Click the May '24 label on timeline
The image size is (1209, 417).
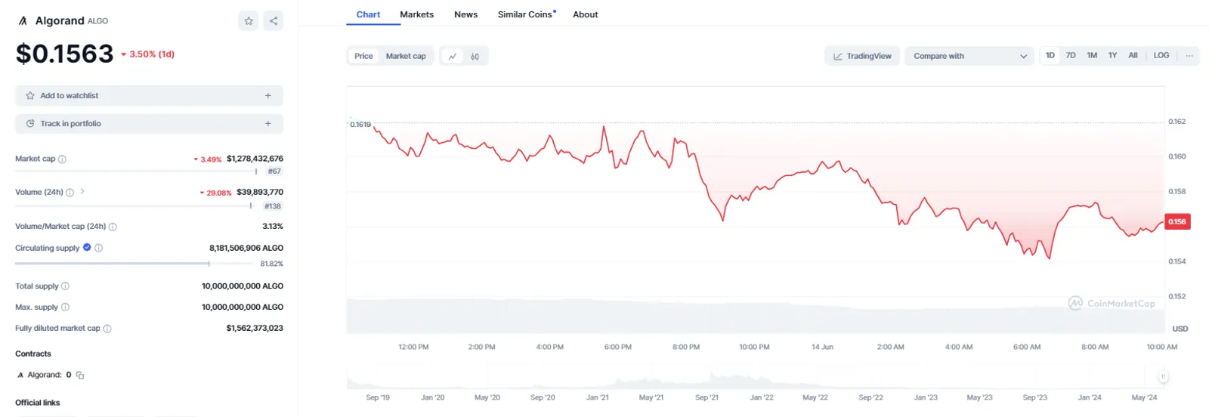coord(1144,397)
